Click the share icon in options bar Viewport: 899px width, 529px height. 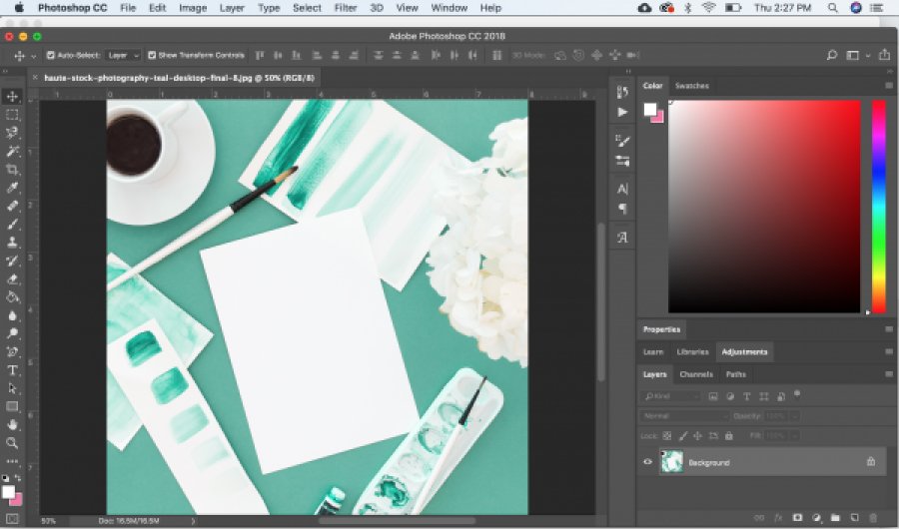coord(885,55)
